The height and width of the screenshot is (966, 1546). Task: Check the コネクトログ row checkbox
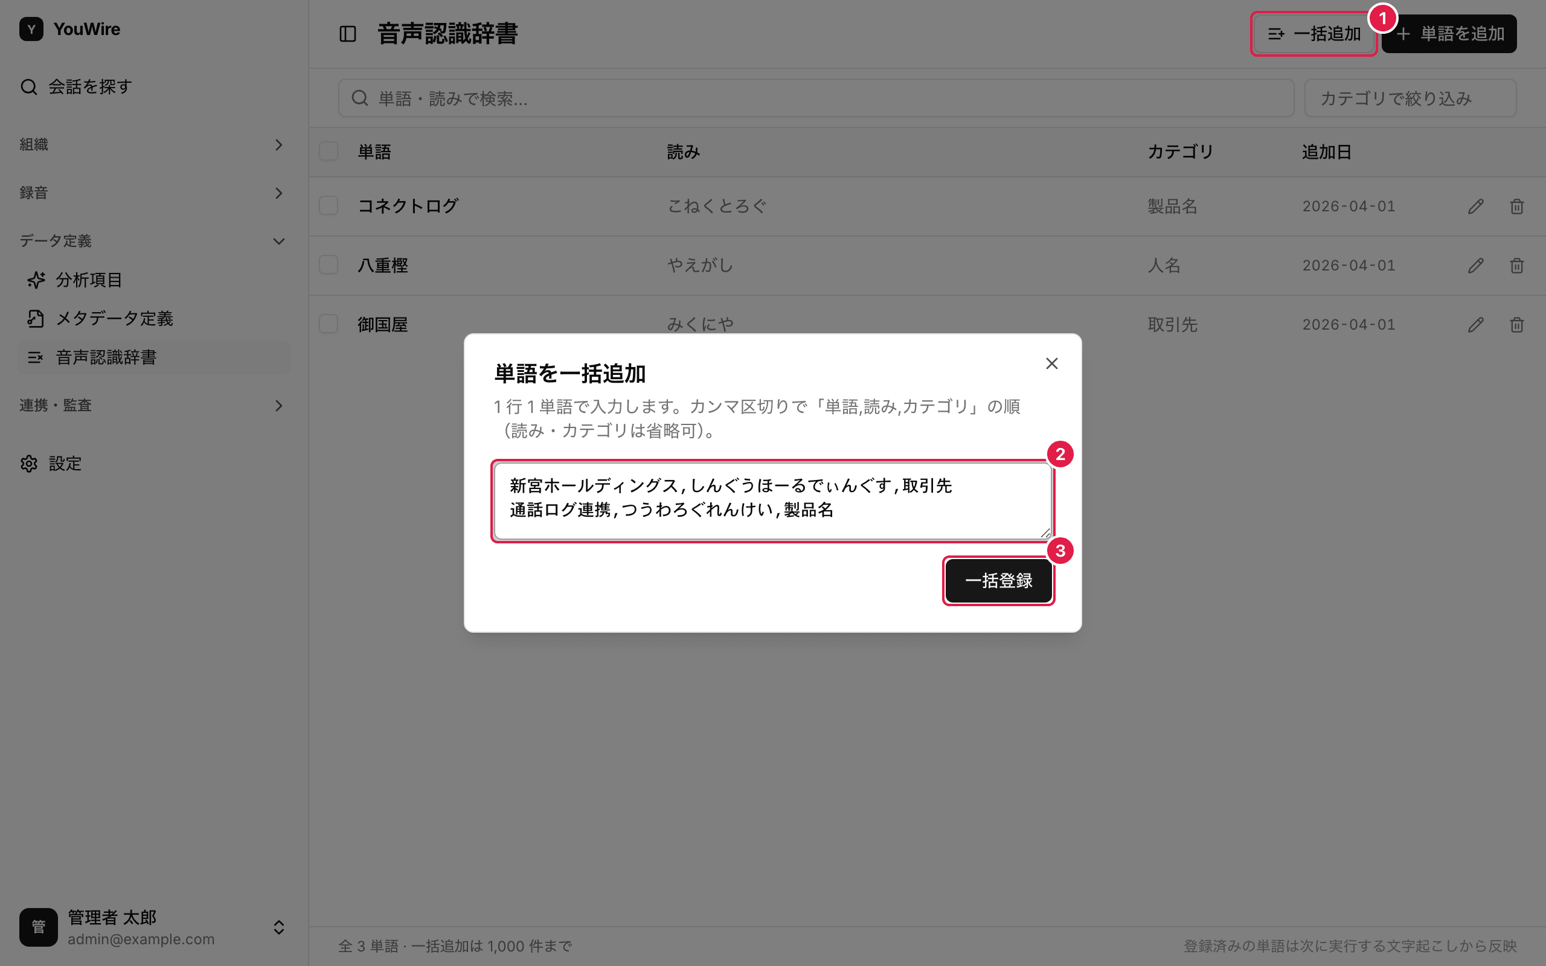329,206
